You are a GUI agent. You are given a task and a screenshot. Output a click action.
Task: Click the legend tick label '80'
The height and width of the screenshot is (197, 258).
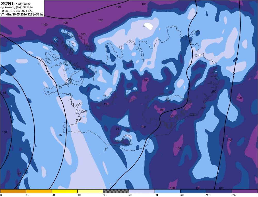coord(156,195)
